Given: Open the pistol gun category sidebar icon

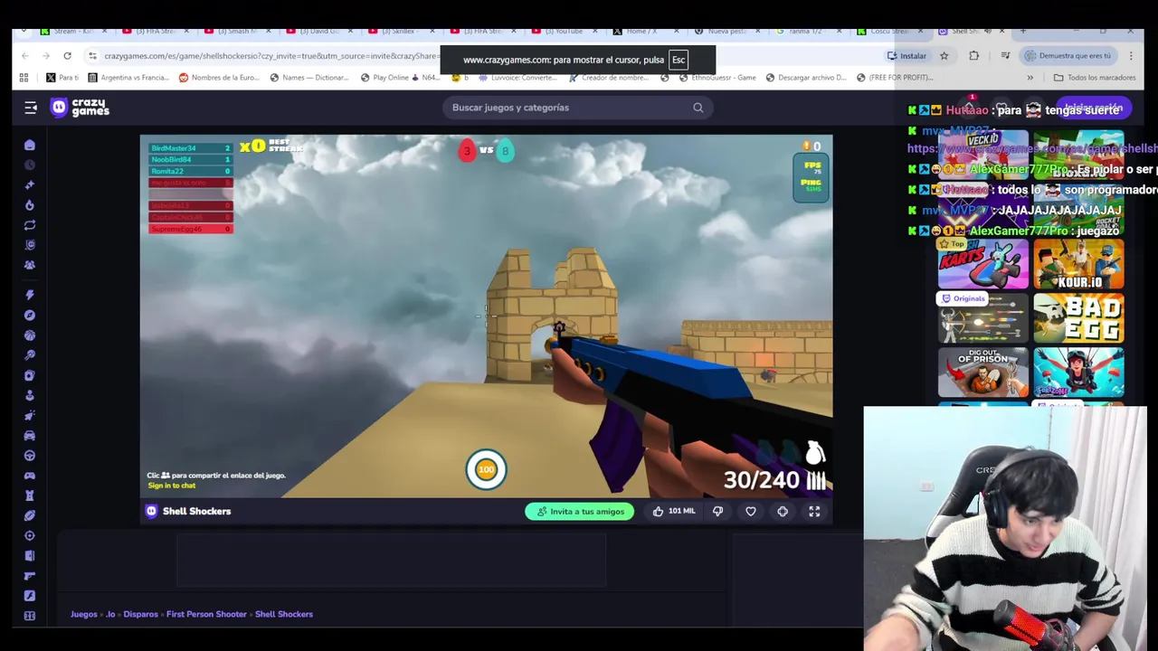Looking at the screenshot, I should click(30, 576).
